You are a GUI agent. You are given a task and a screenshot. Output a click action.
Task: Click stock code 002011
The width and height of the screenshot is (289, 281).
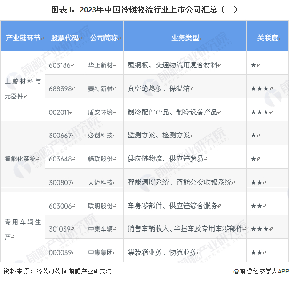point(59,112)
